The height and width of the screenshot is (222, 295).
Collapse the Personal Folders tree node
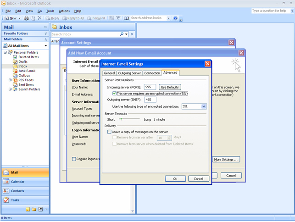point(5,52)
